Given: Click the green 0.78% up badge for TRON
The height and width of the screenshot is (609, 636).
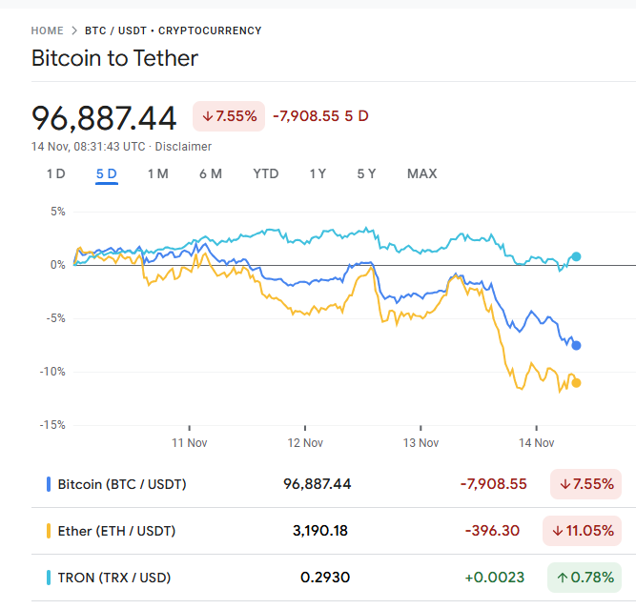Looking at the screenshot, I should tap(585, 578).
